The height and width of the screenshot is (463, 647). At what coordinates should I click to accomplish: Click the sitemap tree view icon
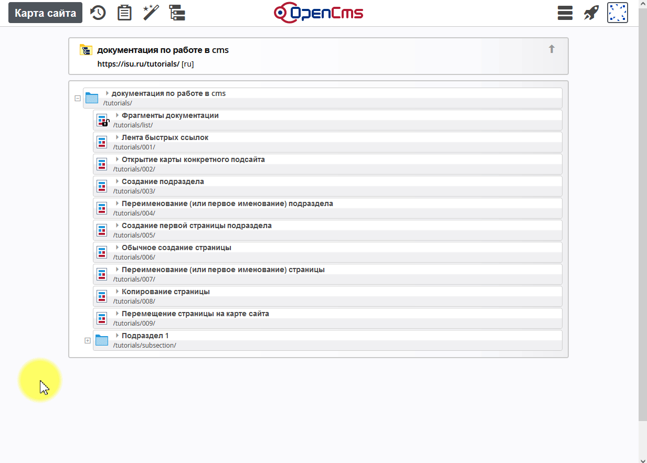(177, 13)
